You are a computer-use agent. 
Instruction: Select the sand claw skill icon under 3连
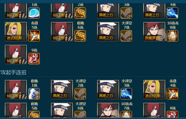[x=126, y=13]
